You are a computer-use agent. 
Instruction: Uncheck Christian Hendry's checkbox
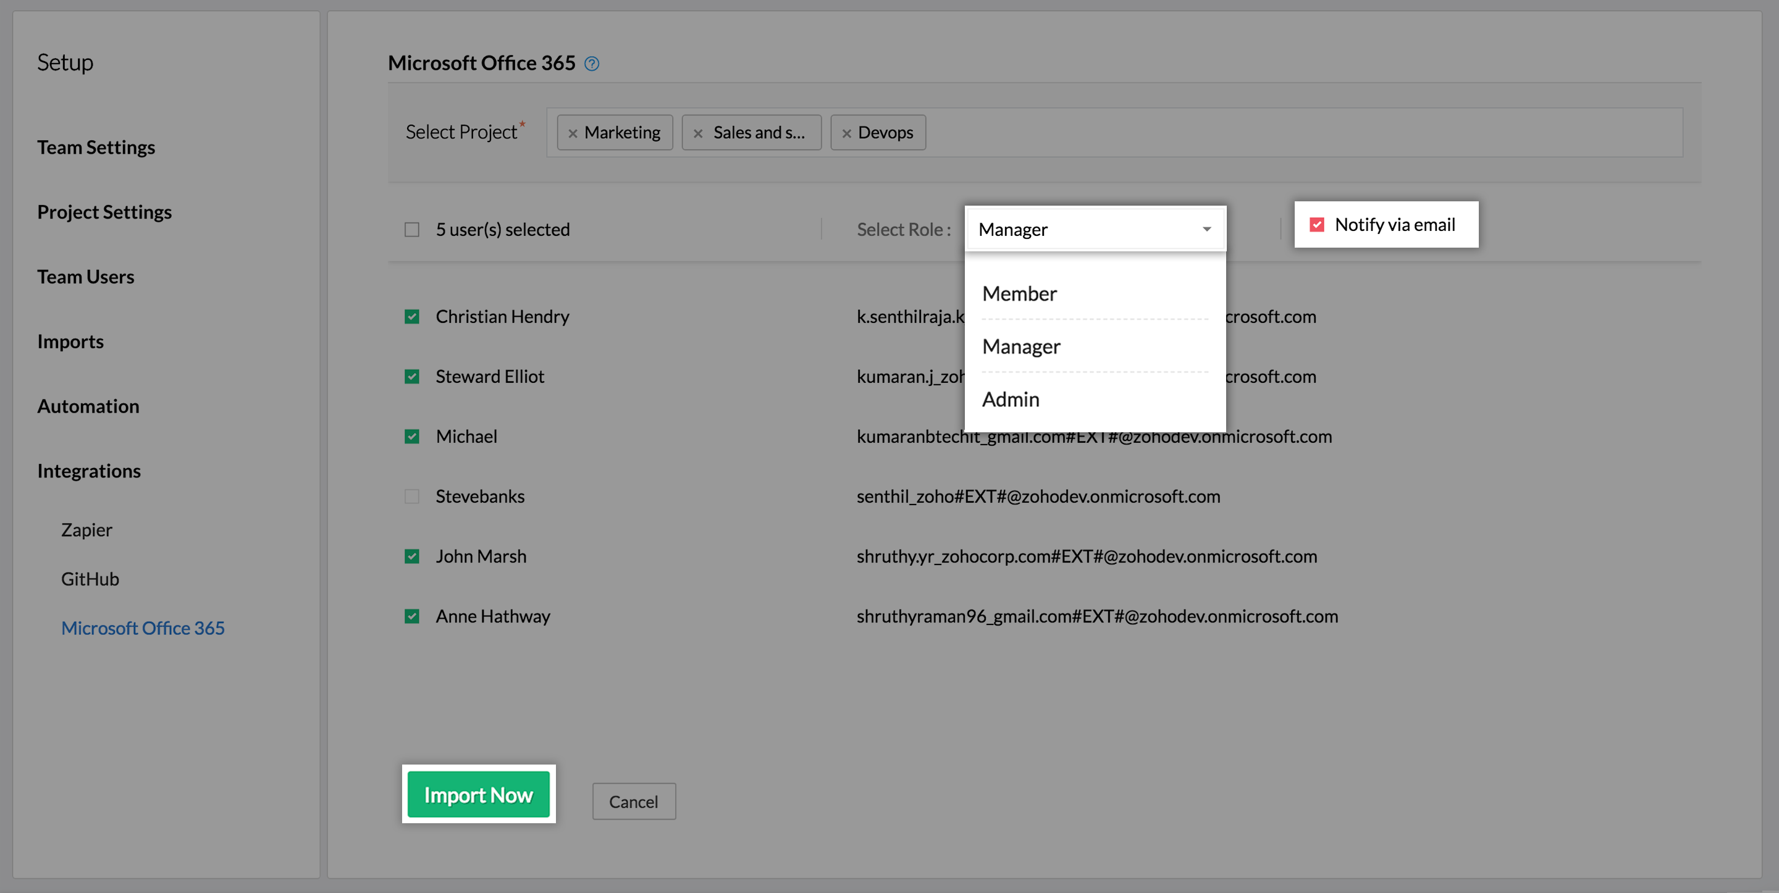pos(411,316)
